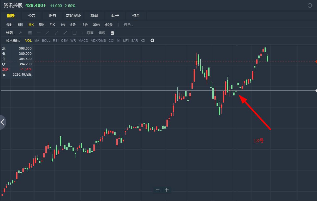Click the 撤消 undo button
This screenshot has width=317, height=201.
[90, 33]
